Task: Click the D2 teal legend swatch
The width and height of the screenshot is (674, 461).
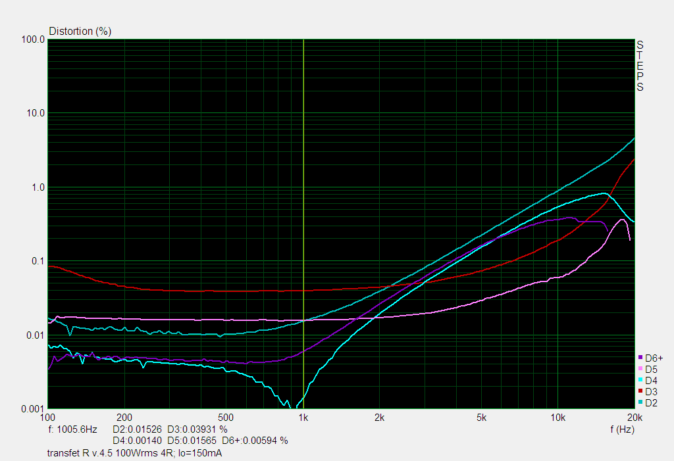Action: pyautogui.click(x=640, y=402)
